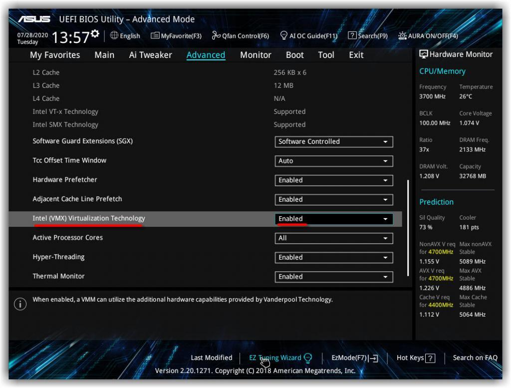Click the info icon near the description text
This screenshot has height=388, width=511.
(x=20, y=304)
